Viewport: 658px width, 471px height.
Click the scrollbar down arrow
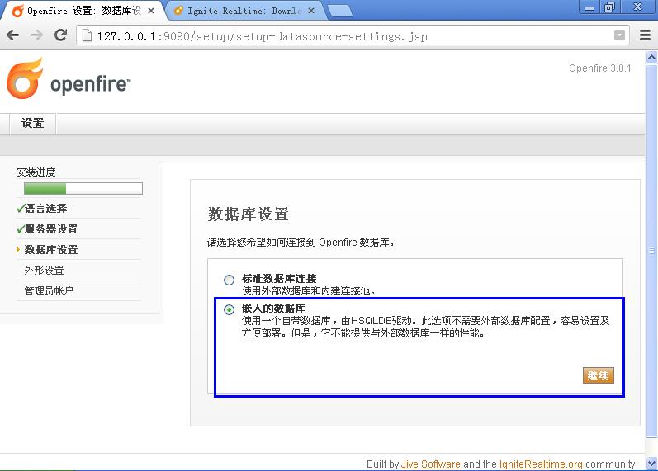tap(651, 463)
